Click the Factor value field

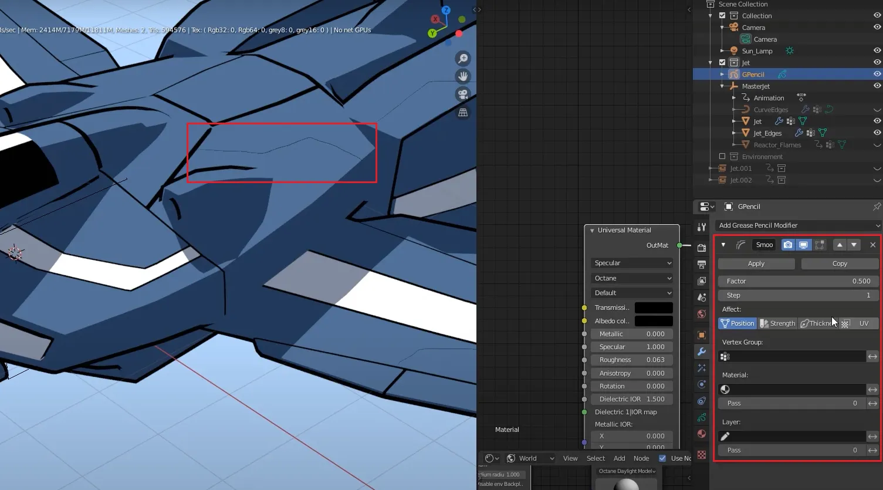pyautogui.click(x=797, y=281)
